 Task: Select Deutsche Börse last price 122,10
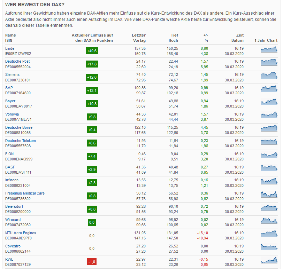point(140,127)
